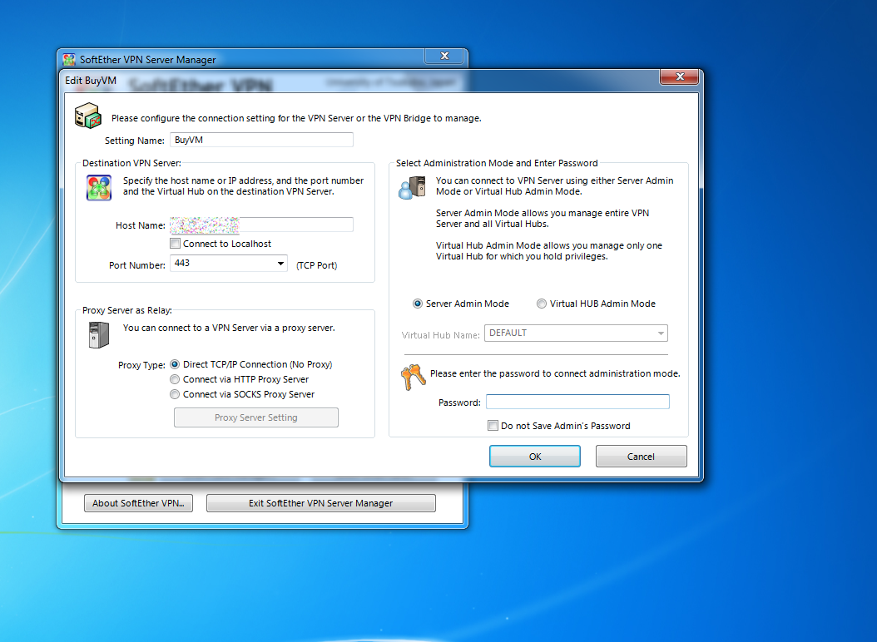Click the OK button
Image resolution: width=877 pixels, height=642 pixels.
pos(535,457)
